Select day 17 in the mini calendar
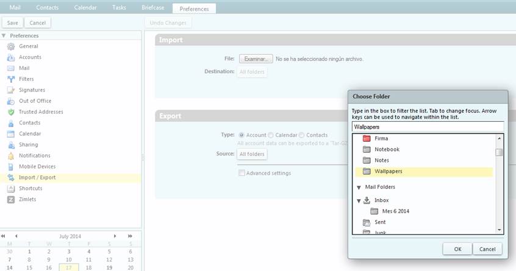The image size is (516, 271). [x=68, y=268]
